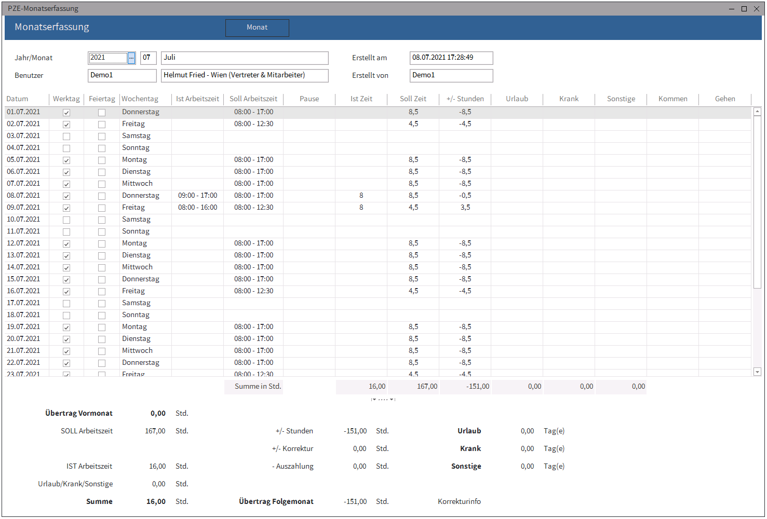
Task: Select Ist Arbeitszeit cell 09:00 - 17:00
Action: coord(198,196)
